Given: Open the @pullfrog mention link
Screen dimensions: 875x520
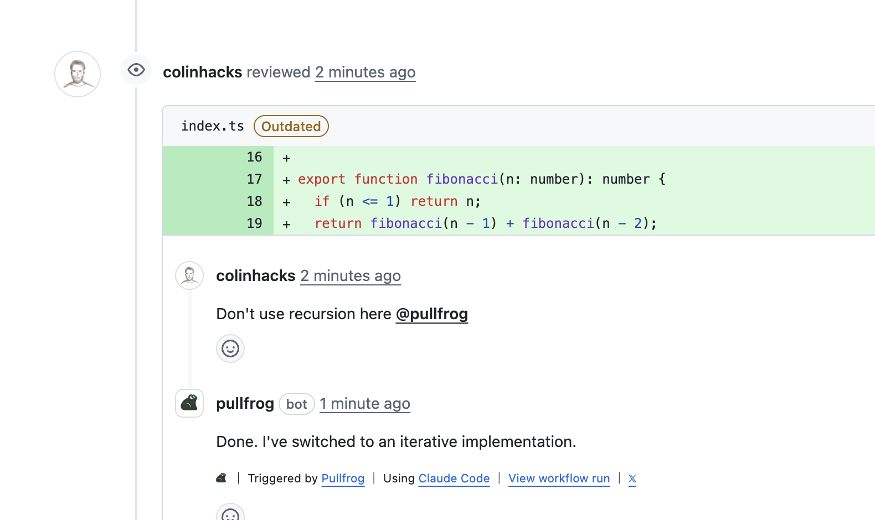Looking at the screenshot, I should [431, 314].
